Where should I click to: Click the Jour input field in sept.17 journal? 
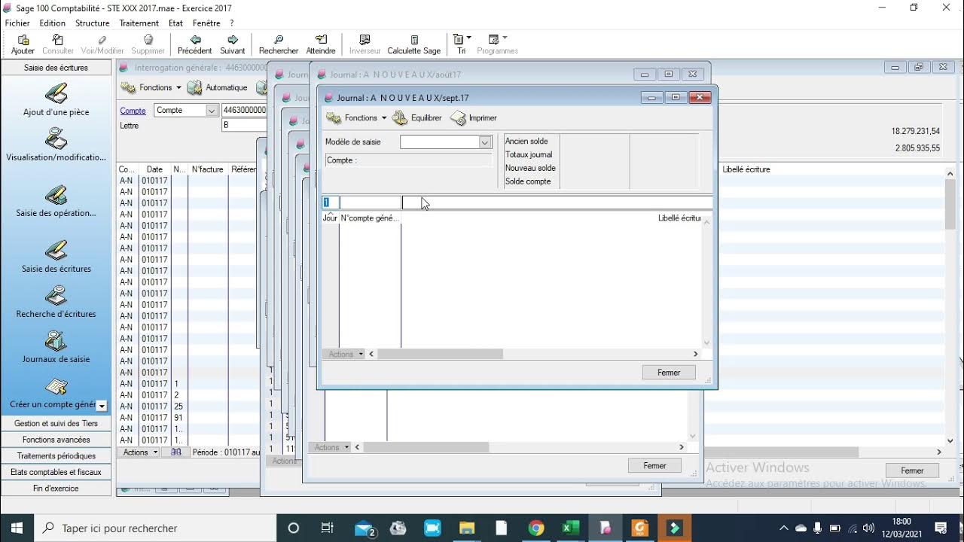[331, 202]
